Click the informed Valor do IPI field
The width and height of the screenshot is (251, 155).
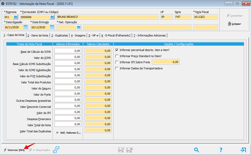(68, 112)
